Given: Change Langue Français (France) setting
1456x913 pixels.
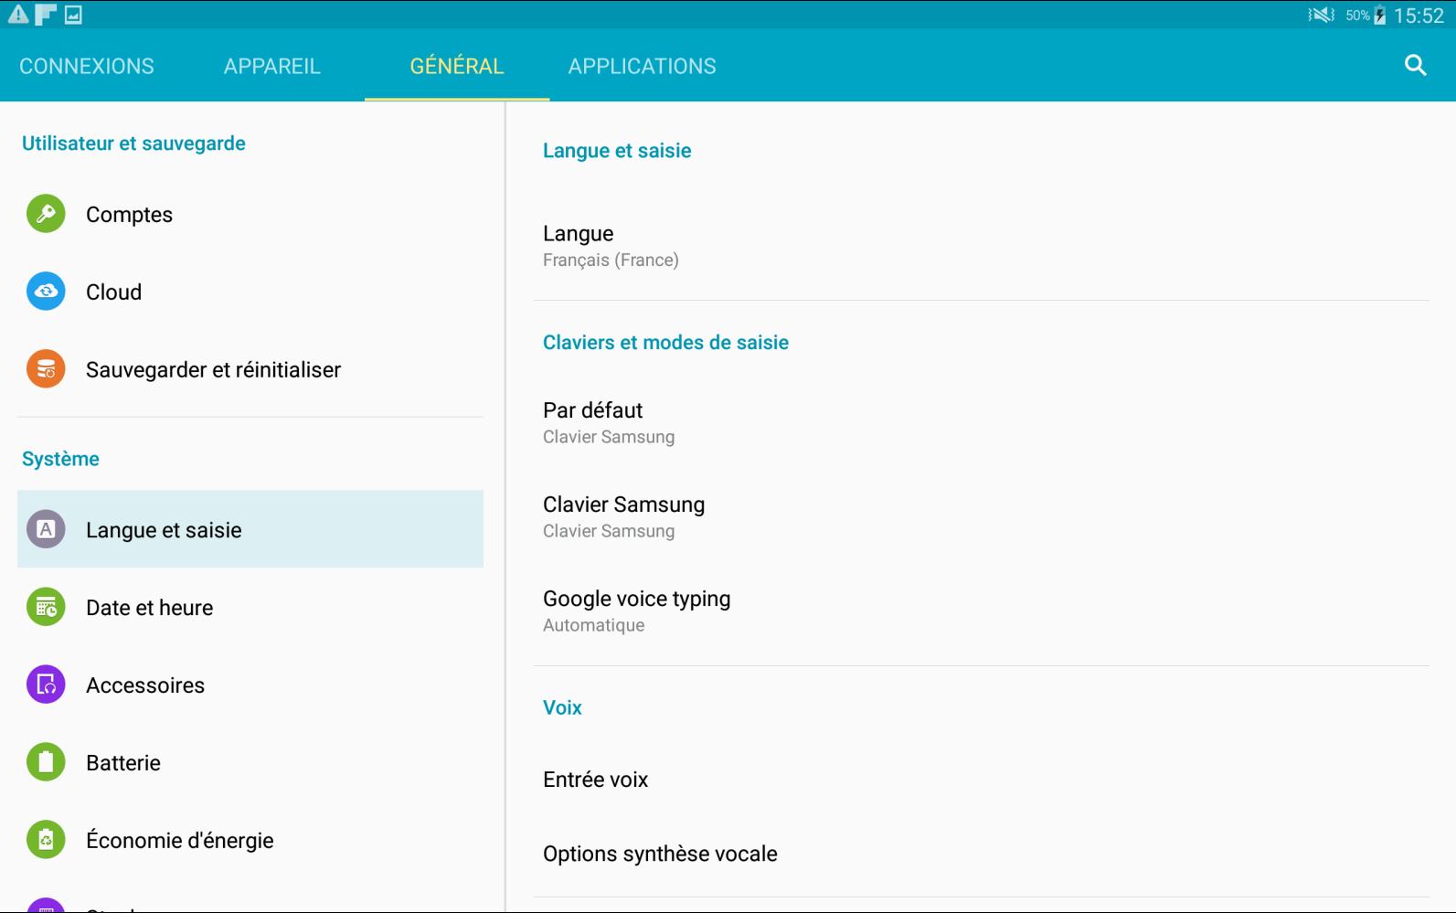Looking at the screenshot, I should [x=982, y=246].
